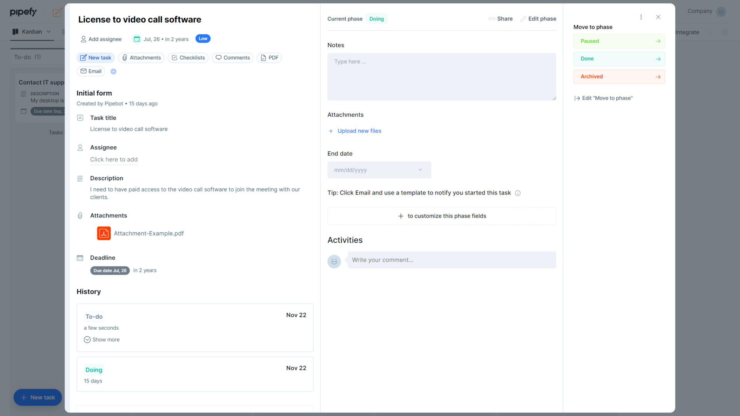Export the task using the PDF icon

pos(263,57)
